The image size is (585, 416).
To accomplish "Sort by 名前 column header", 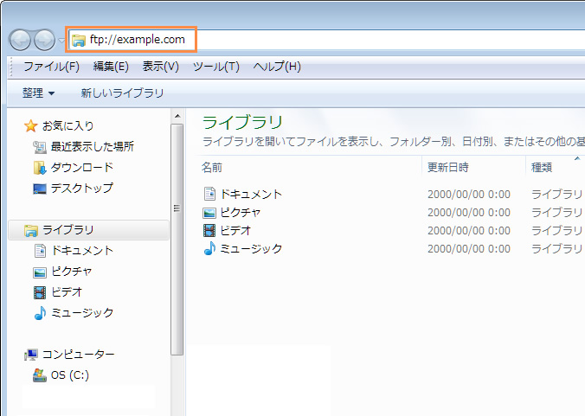I will [212, 167].
